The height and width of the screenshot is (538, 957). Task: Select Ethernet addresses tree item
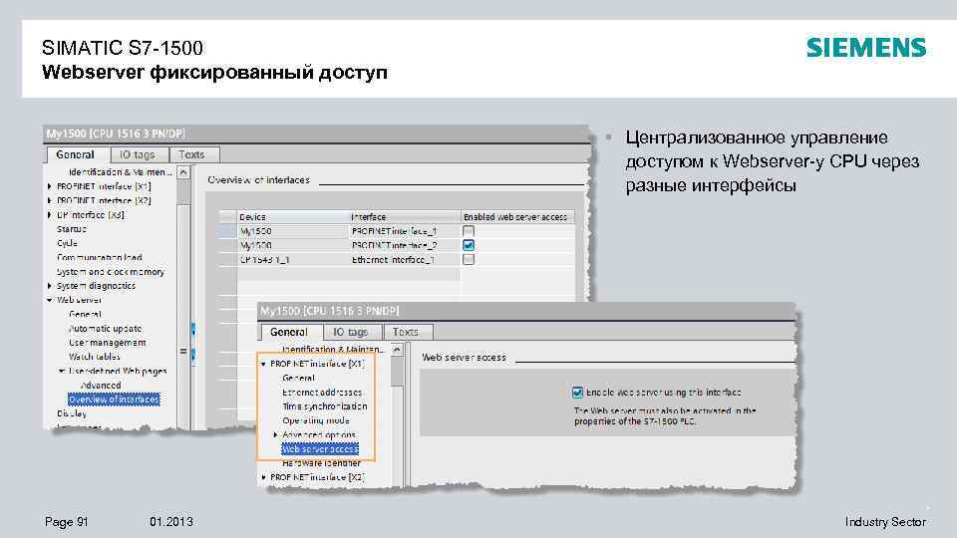click(322, 393)
